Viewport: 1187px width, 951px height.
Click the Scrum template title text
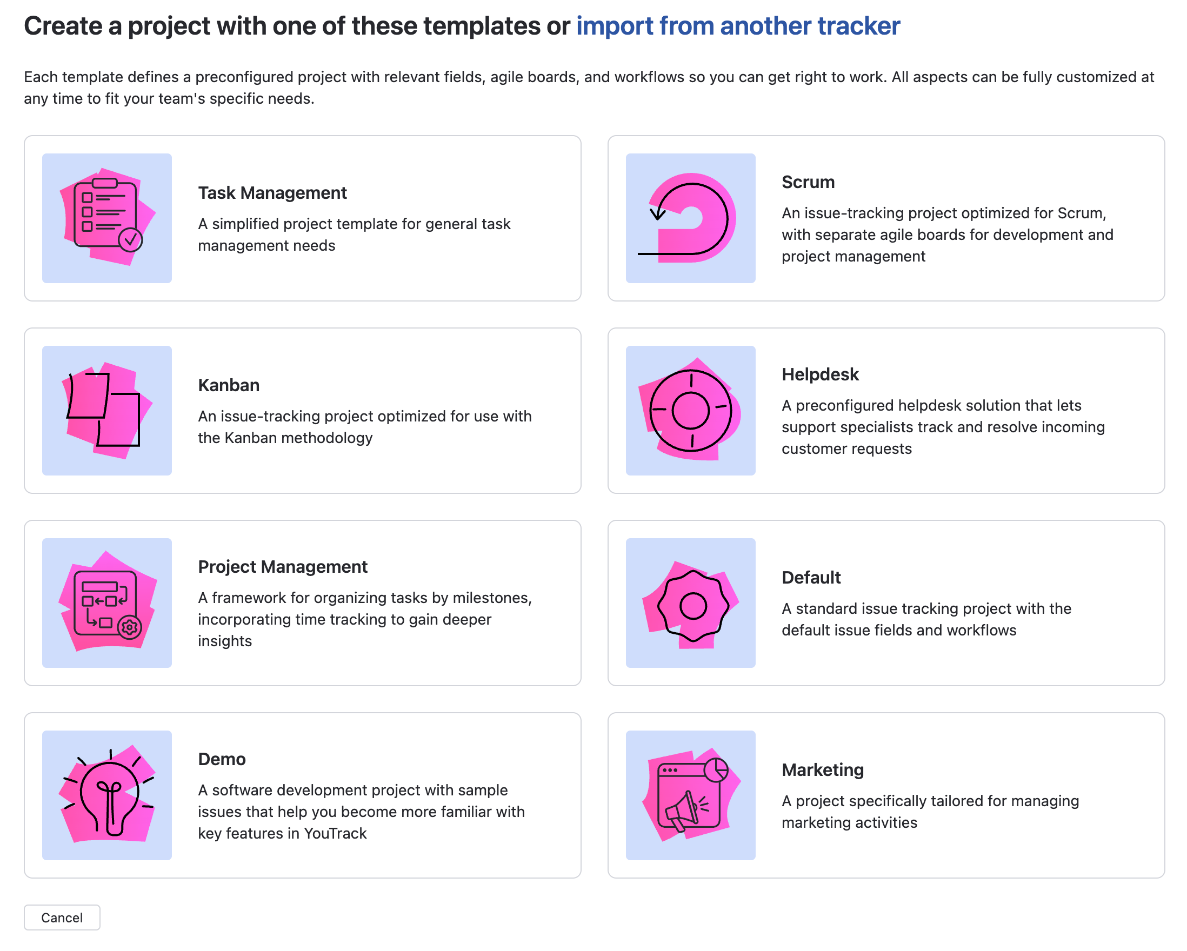pyautogui.click(x=808, y=182)
